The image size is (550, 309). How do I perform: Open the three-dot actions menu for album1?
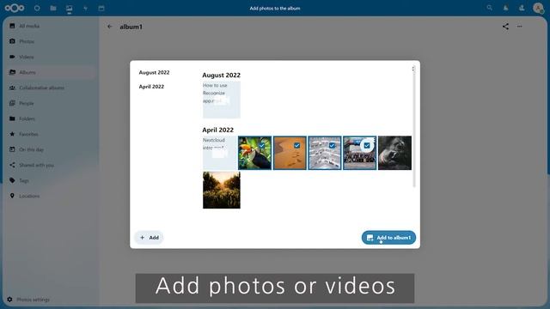[x=519, y=27]
